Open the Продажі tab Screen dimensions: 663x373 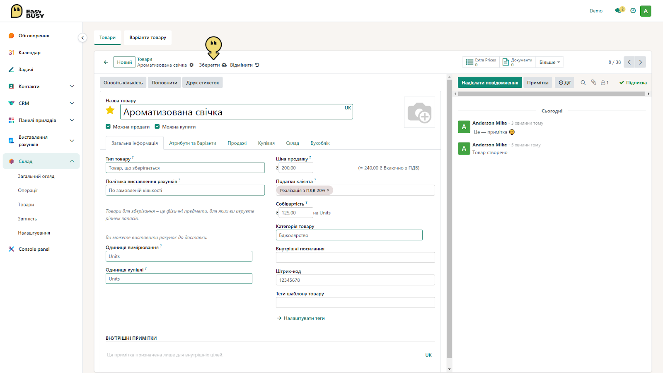tap(237, 143)
